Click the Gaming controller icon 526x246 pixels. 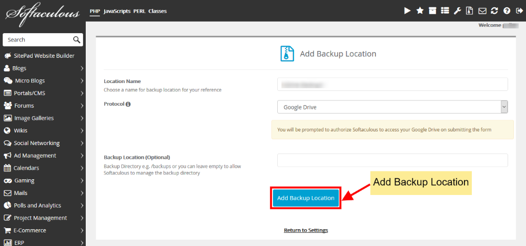(8, 180)
